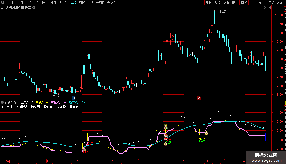The width and height of the screenshot is (286, 164).
Task: Open F10 company information
Action: tap(253, 2)
